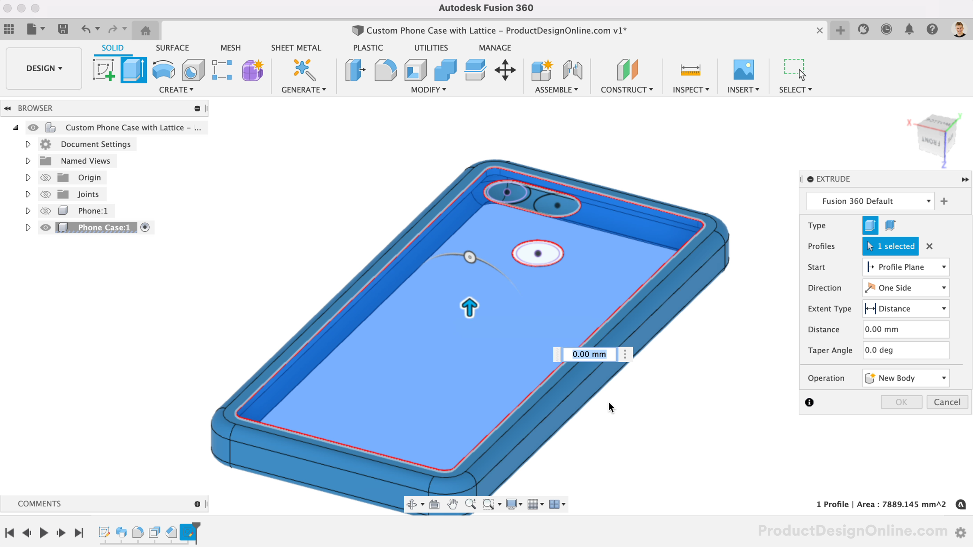Show the Phone:1 component
The height and width of the screenshot is (547, 973).
(x=45, y=211)
